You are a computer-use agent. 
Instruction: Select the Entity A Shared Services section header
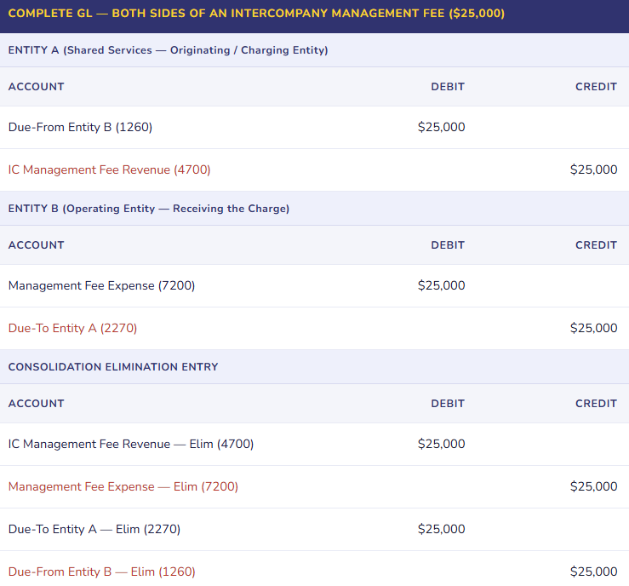click(168, 50)
